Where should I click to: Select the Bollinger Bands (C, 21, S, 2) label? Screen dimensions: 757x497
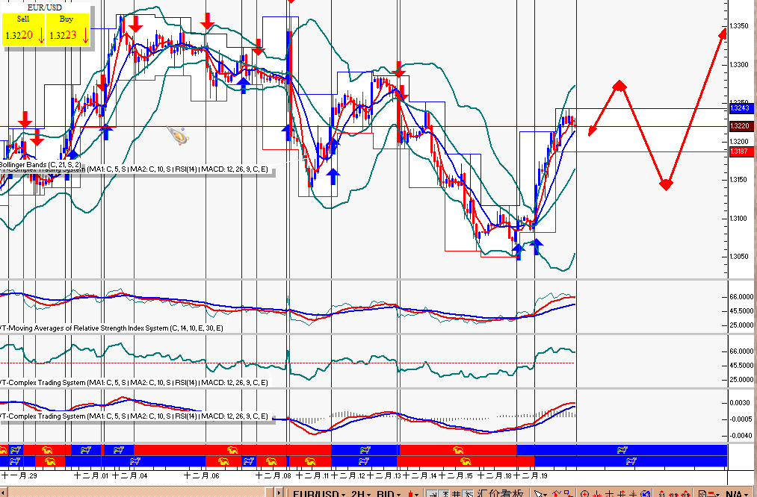(x=40, y=164)
